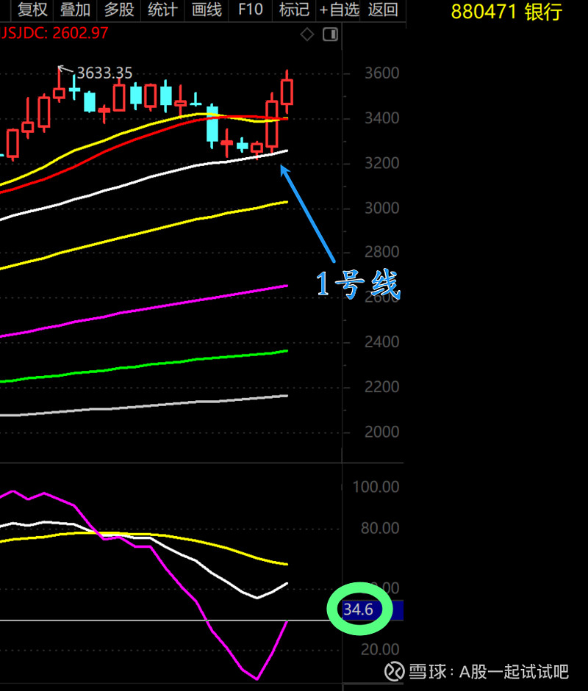Screen dimensions: 588x691
Task: Select the 叠加 overlay button
Action: pyautogui.click(x=75, y=10)
